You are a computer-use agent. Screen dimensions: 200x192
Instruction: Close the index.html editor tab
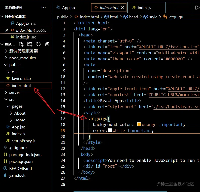click(122, 8)
